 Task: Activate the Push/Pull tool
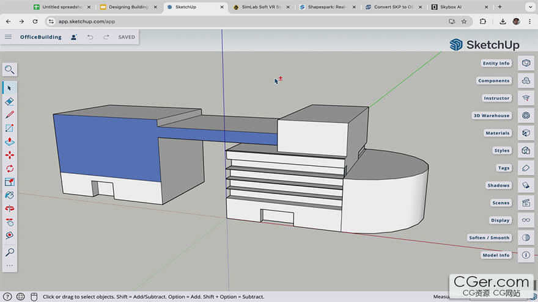pyautogui.click(x=9, y=142)
